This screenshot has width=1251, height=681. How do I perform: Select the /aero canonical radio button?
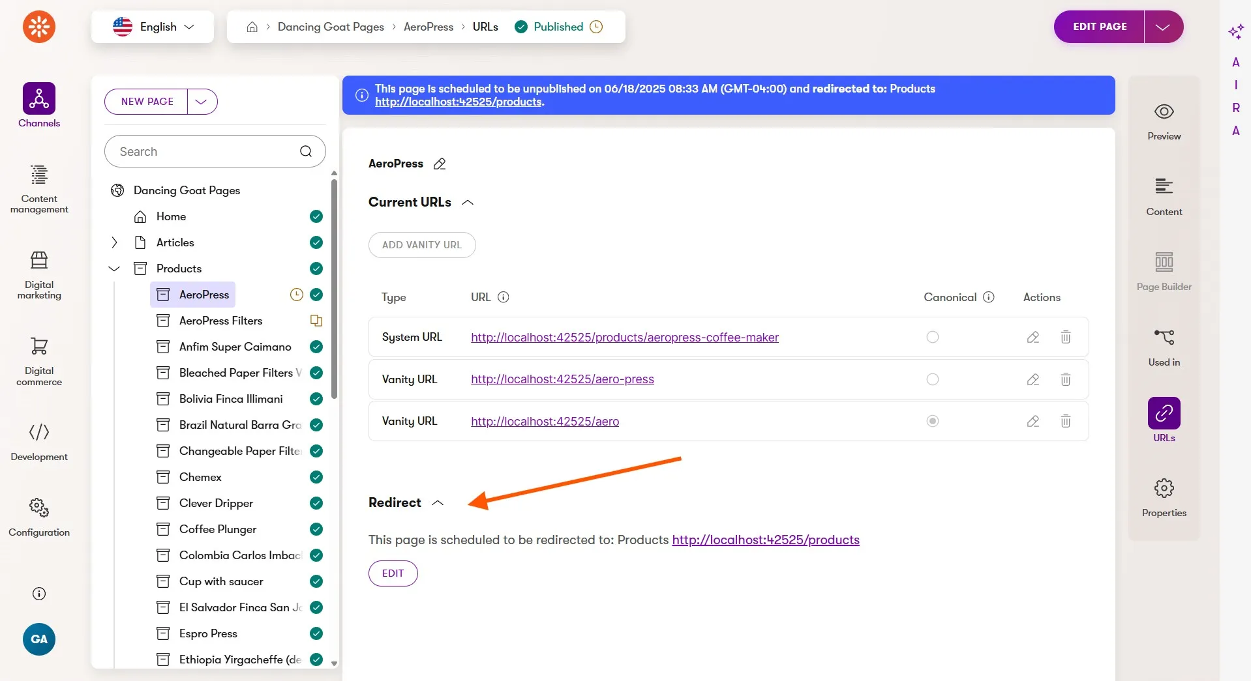point(933,421)
